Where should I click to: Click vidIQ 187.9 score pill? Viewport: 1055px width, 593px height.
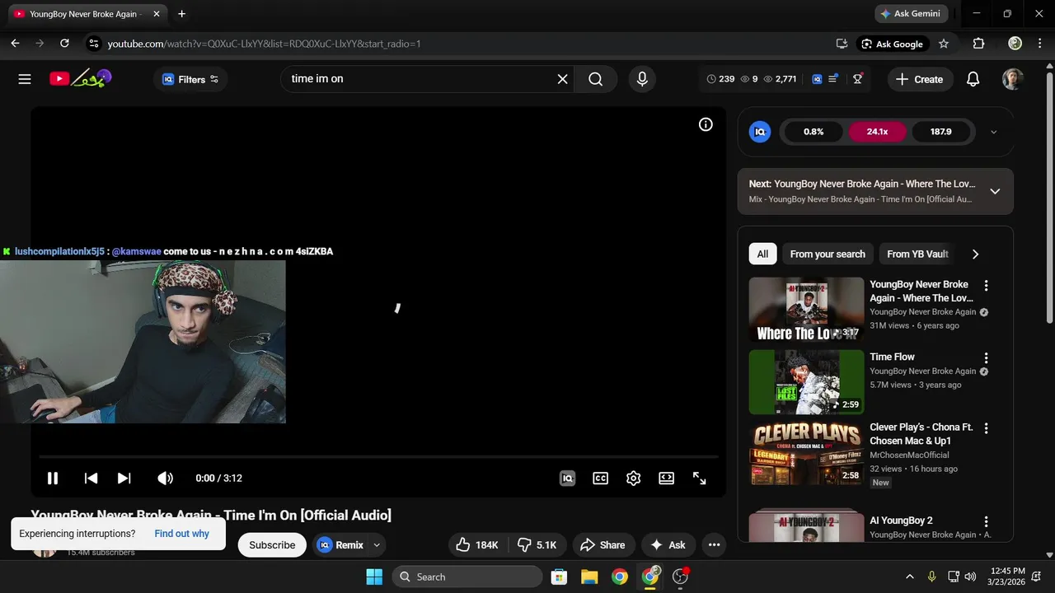click(940, 132)
